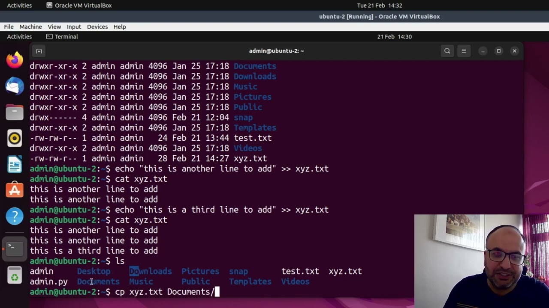Click admin.py in the ls output
The height and width of the screenshot is (308, 549).
[x=48, y=282]
